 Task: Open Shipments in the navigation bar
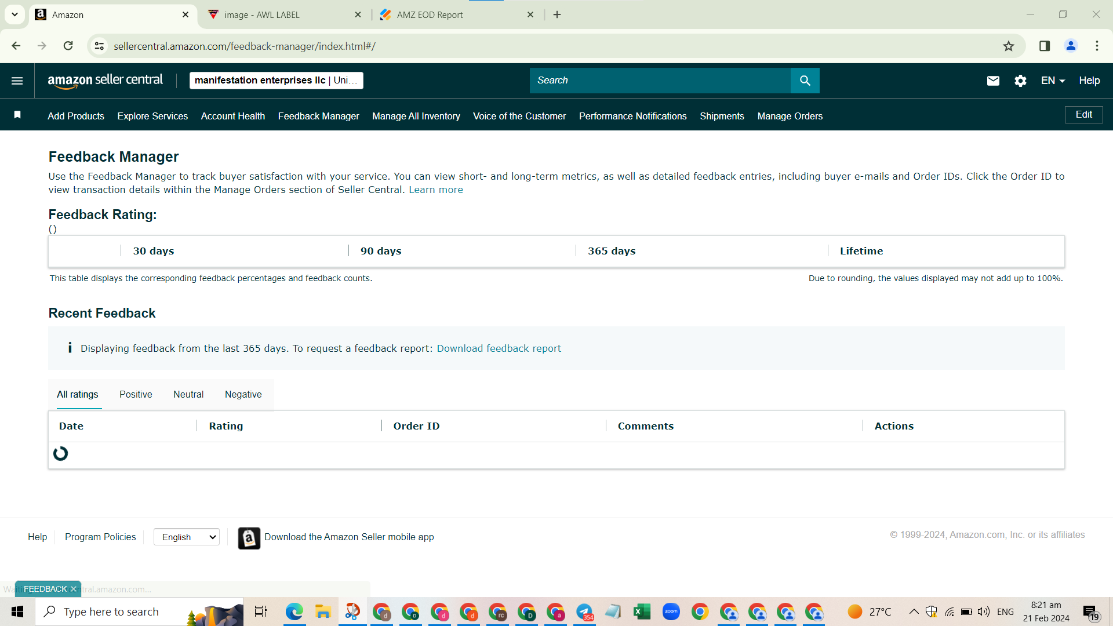(722, 117)
